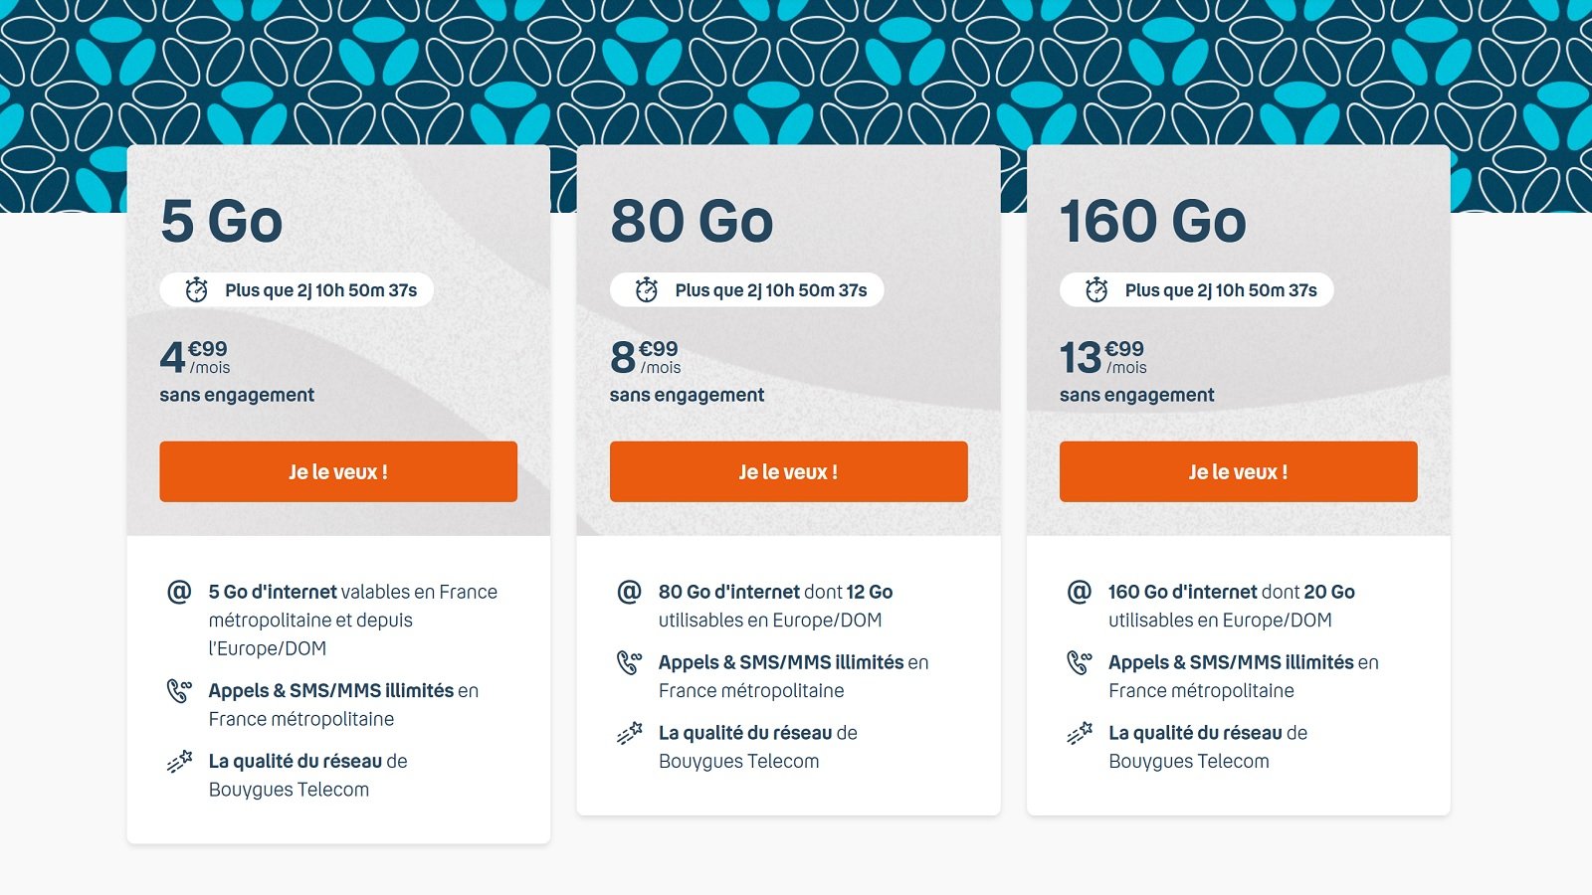Click the phone calls icon on the 80 Go card

[629, 660]
